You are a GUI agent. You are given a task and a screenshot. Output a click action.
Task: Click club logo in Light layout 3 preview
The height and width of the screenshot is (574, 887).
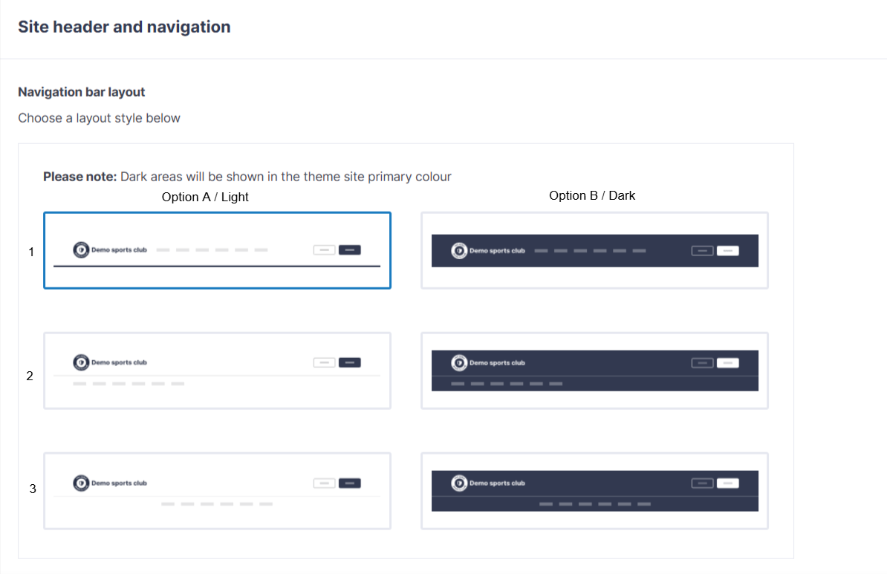81,483
